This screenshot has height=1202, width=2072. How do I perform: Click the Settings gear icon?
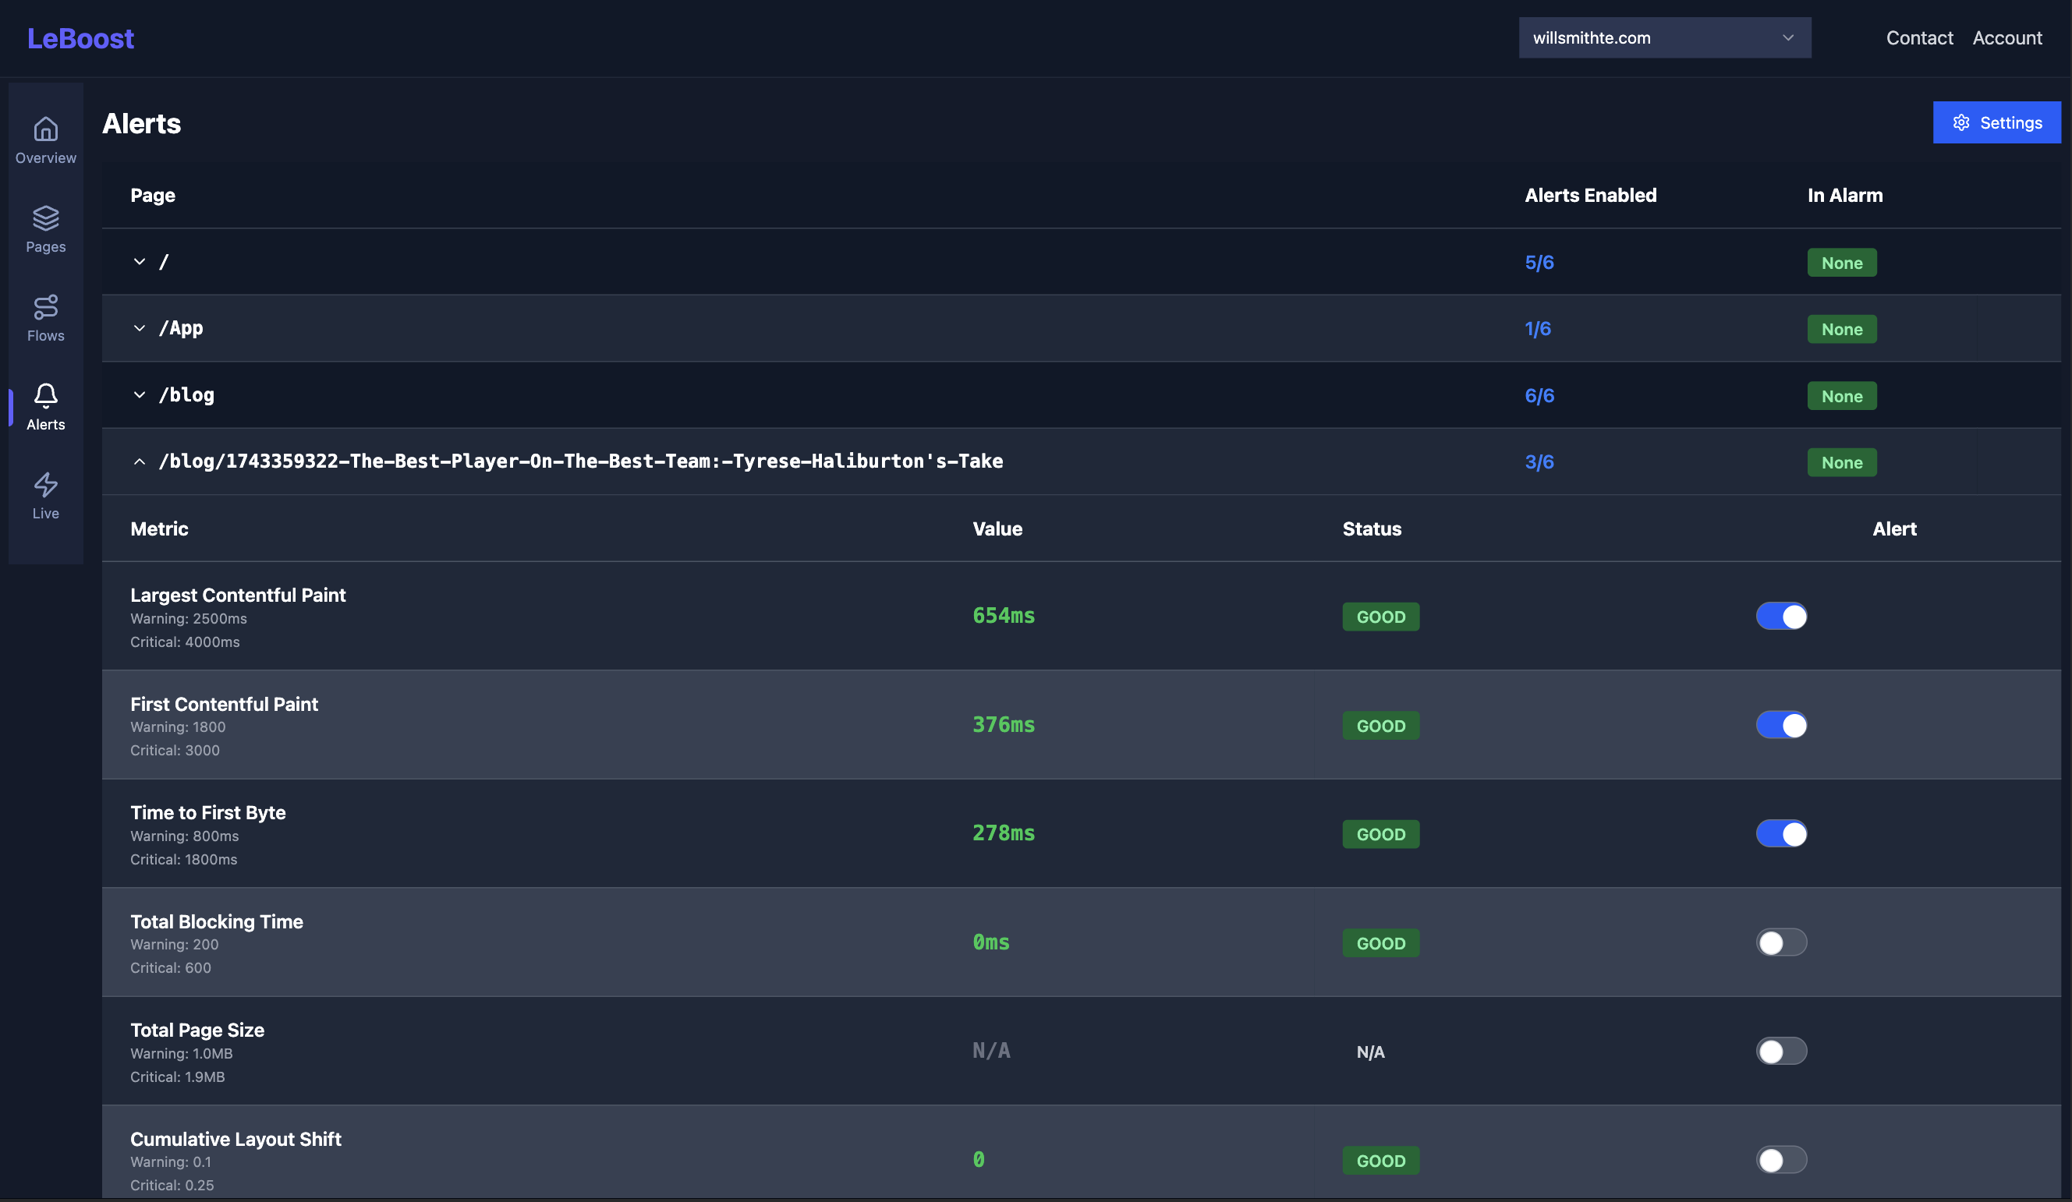pyautogui.click(x=1961, y=122)
